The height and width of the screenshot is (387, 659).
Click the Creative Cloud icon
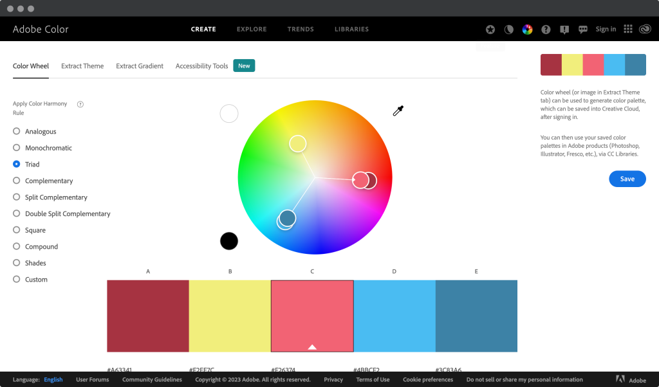645,29
